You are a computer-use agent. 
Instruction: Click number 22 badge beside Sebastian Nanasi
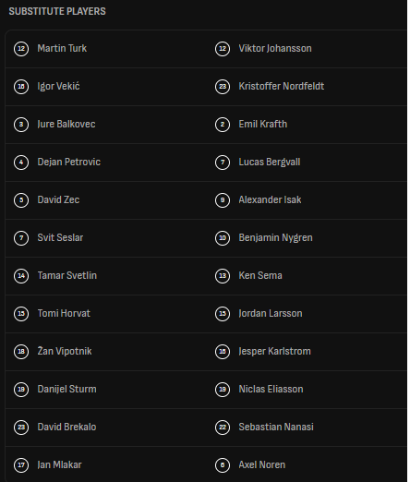(x=223, y=428)
